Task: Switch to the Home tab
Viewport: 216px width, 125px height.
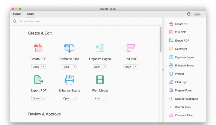Action: pos(17,14)
